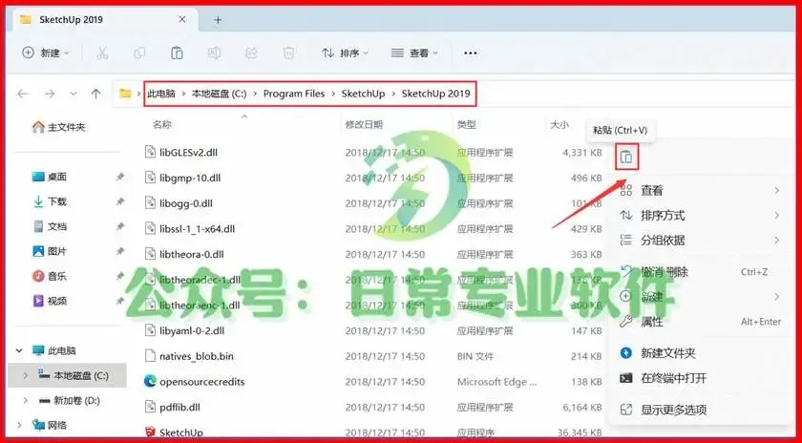
Task: Open 新建 New submenu in context menu
Action: (x=700, y=297)
